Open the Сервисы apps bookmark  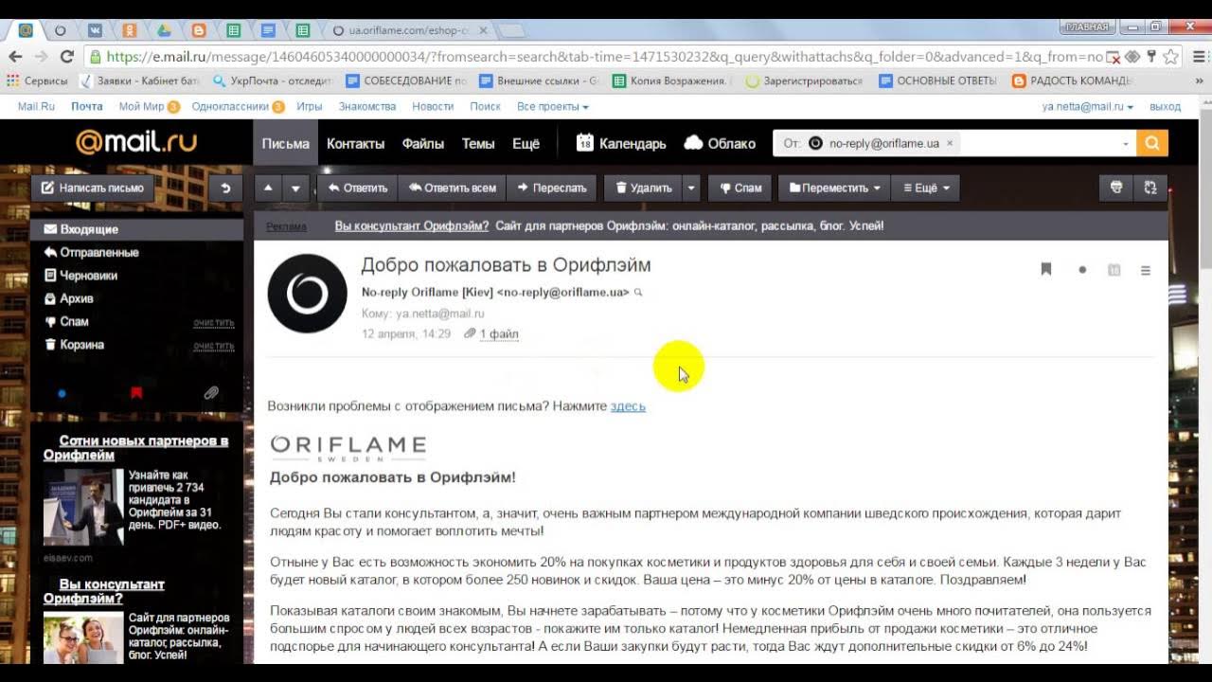click(37, 81)
